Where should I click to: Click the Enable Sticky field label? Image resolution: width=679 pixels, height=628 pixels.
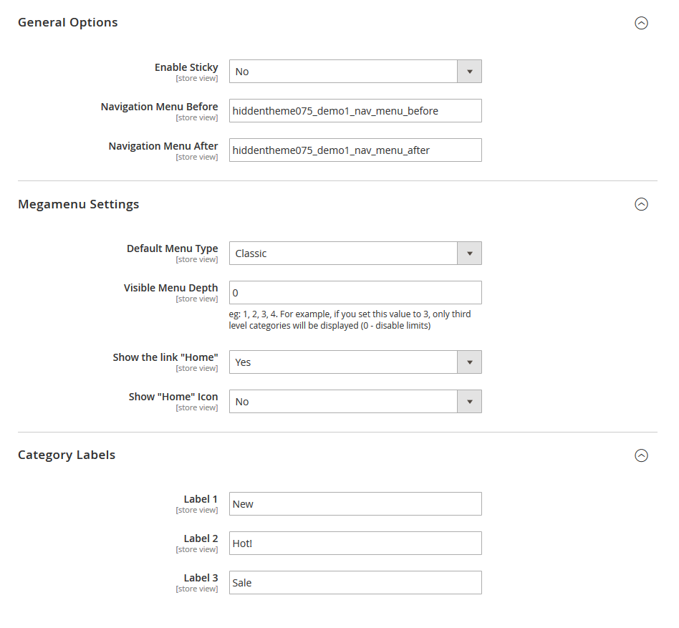point(186,67)
